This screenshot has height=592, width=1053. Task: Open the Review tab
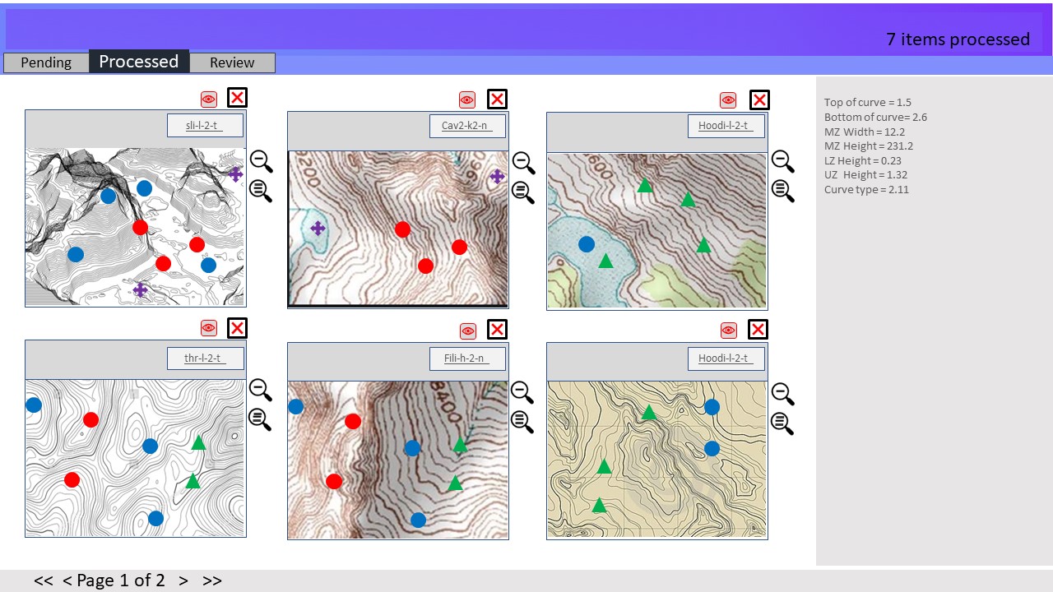coord(232,62)
